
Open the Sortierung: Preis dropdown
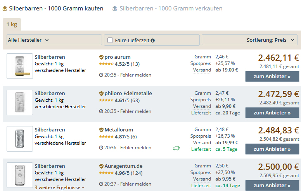[x=249, y=40]
